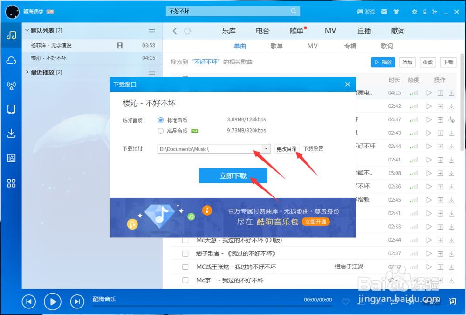Open the mobile device sidebar icon
The width and height of the screenshot is (466, 315).
point(11,109)
